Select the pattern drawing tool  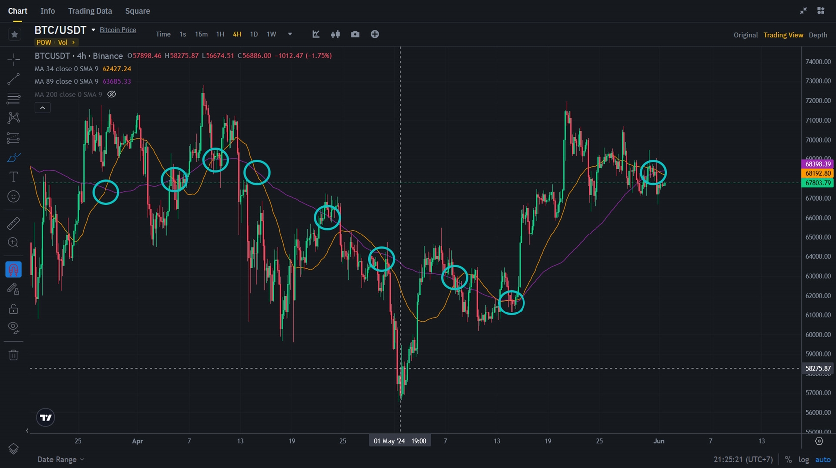coord(14,118)
